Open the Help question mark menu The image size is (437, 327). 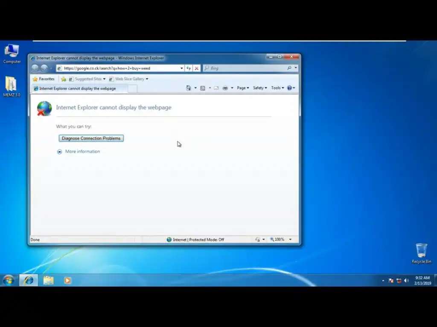291,88
